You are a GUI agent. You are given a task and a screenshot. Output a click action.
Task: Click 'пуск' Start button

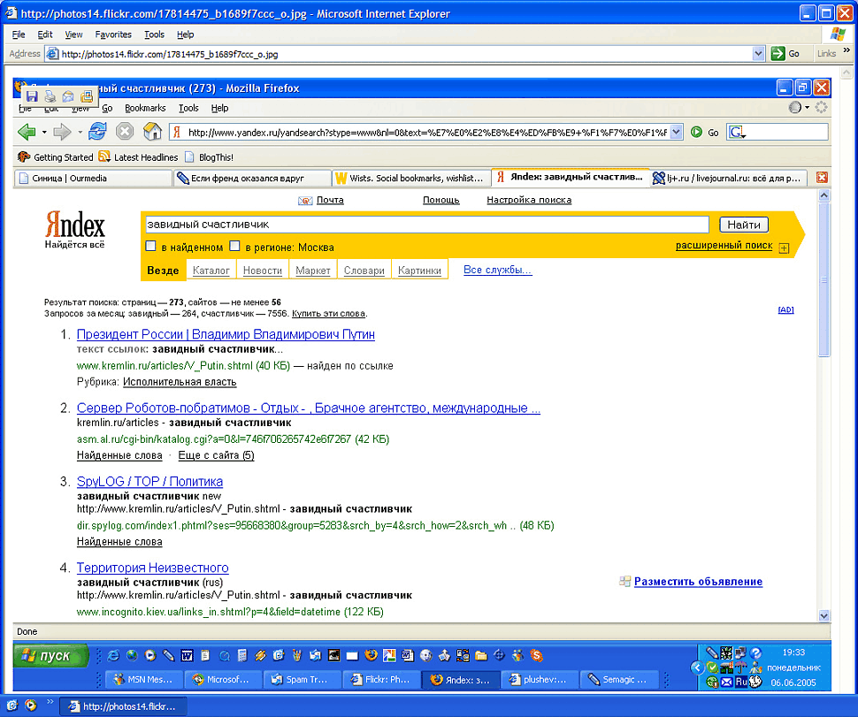point(51,656)
